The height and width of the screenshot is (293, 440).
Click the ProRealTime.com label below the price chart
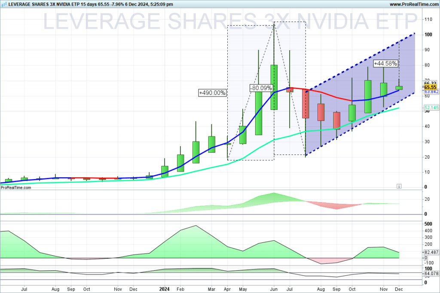point(16,187)
